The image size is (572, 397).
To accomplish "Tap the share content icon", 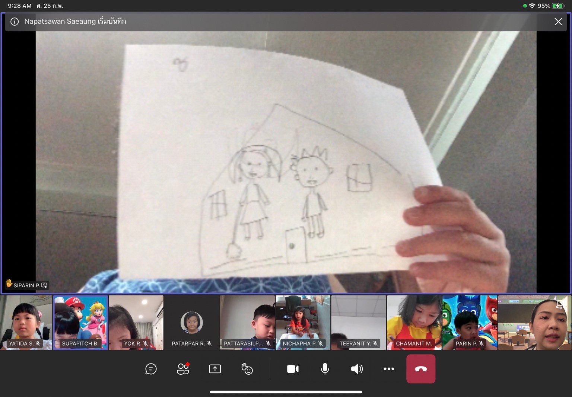I will 215,369.
